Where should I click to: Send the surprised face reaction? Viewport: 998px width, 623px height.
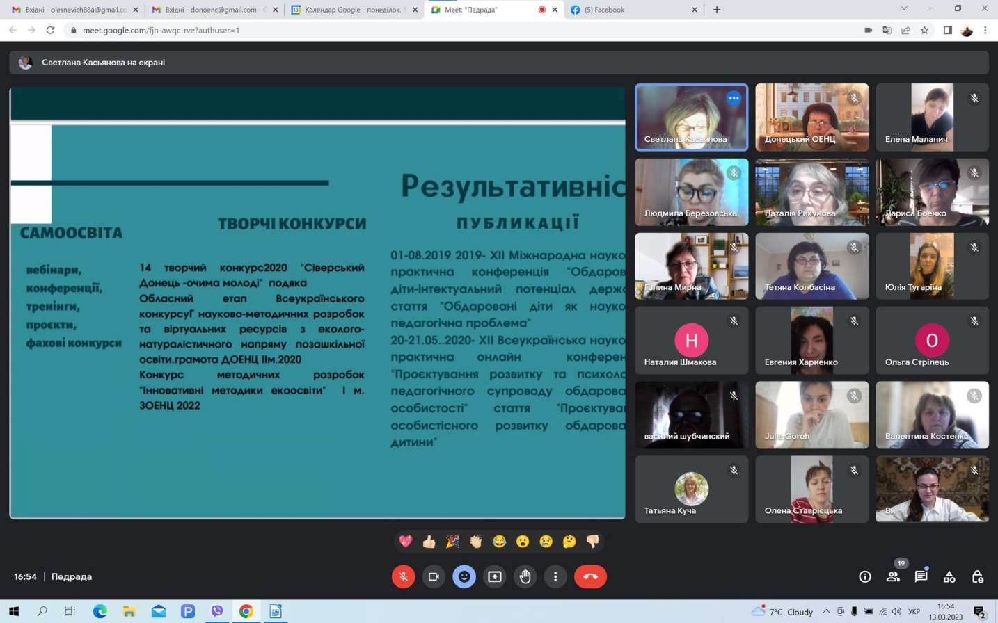point(523,541)
